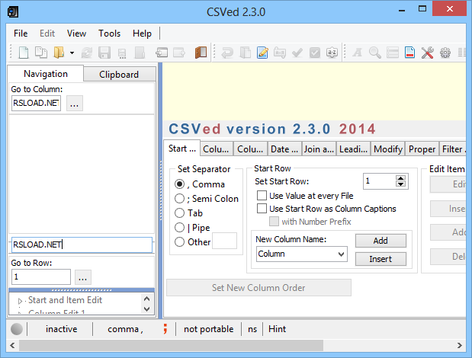472x358 pixels.
Task: Click the page with red bar icon
Action: (x=409, y=53)
